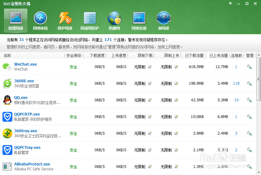The image size is (261, 175).
Task: Open 网络连接 tab
Action: click(139, 21)
